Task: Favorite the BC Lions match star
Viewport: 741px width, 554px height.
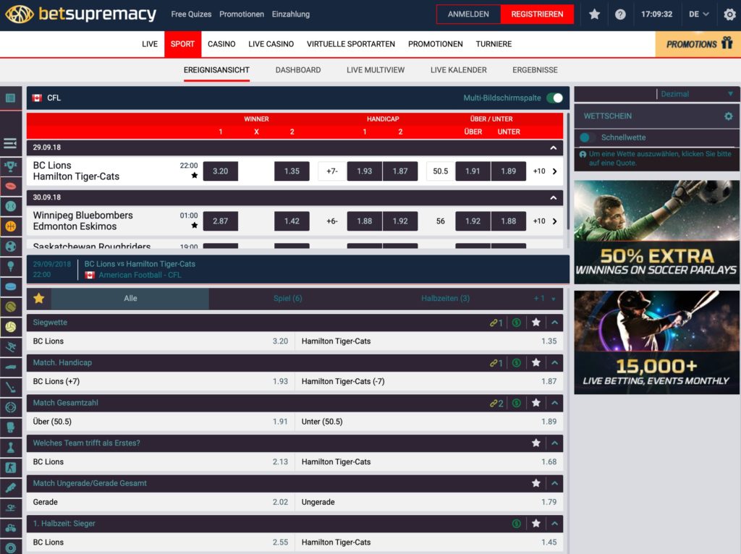Action: (x=194, y=175)
